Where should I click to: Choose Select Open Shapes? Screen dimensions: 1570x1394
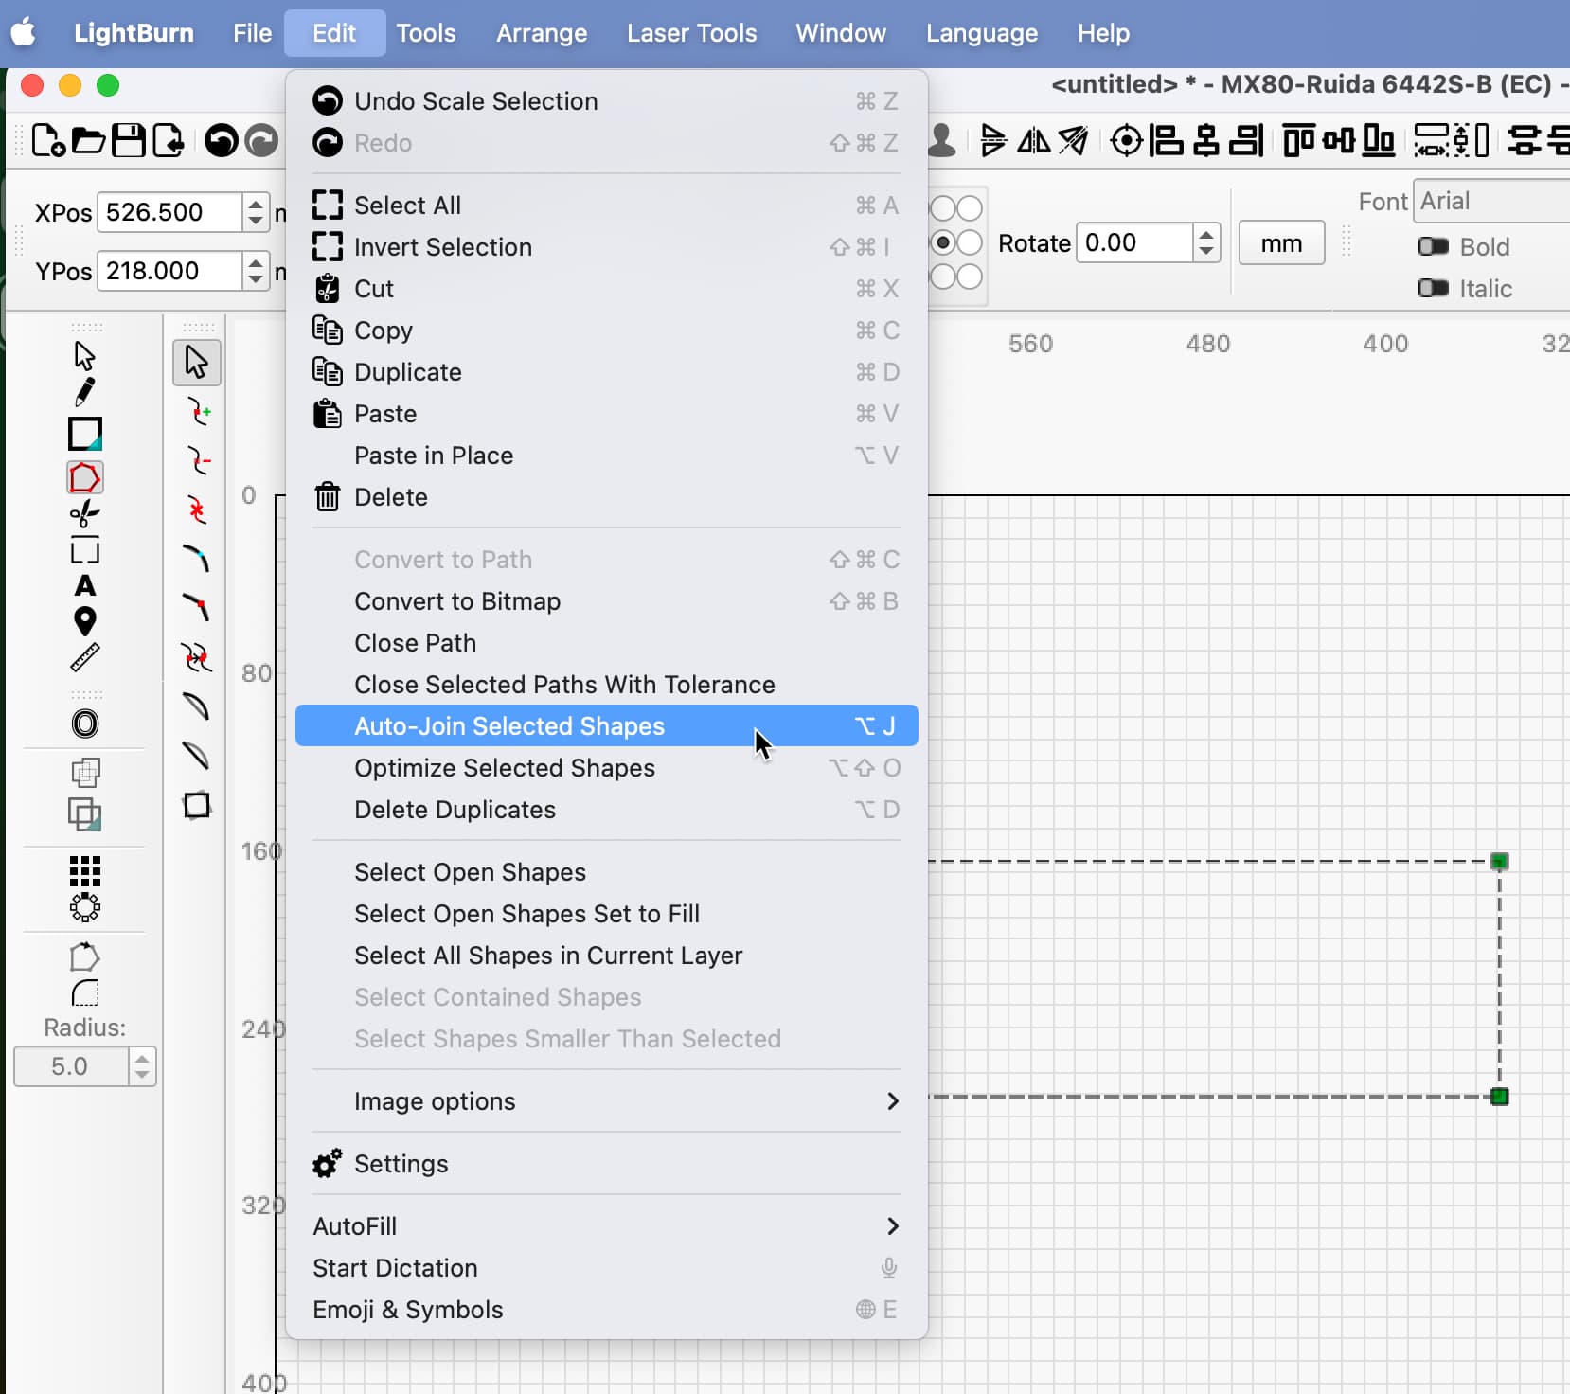click(606, 872)
